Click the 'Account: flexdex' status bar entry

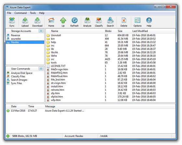[x=74, y=136]
